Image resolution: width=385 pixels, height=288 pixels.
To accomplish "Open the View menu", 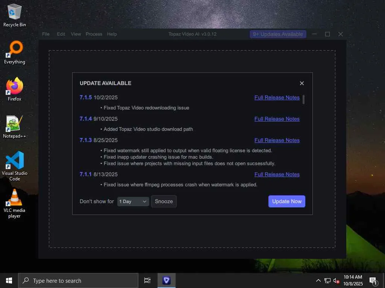I will click(x=76, y=34).
